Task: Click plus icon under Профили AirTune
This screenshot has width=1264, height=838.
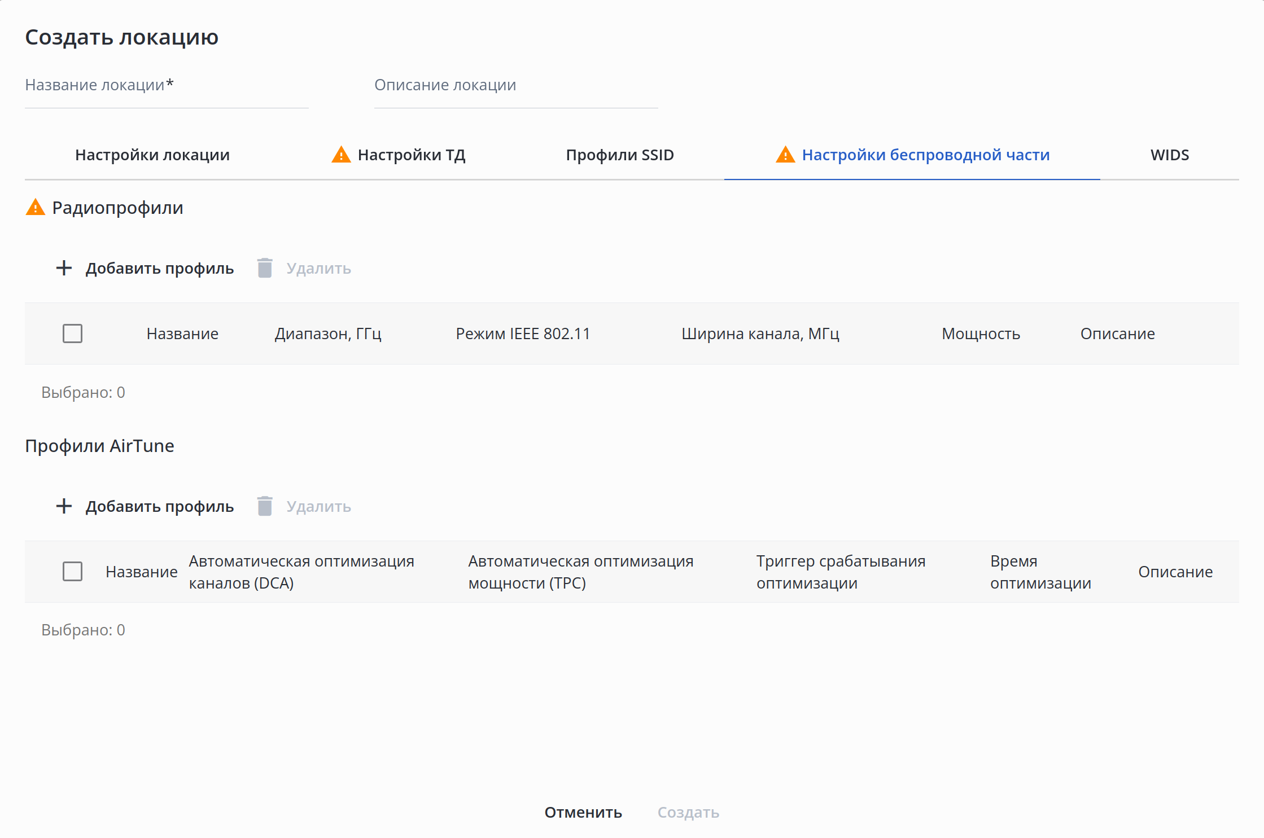Action: pyautogui.click(x=64, y=506)
